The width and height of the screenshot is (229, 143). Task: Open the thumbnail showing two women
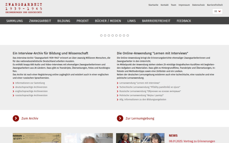140,138
